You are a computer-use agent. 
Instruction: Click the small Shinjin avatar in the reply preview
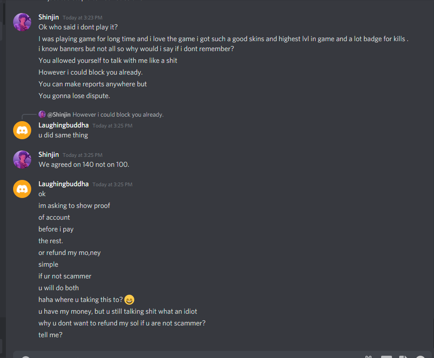pos(42,114)
